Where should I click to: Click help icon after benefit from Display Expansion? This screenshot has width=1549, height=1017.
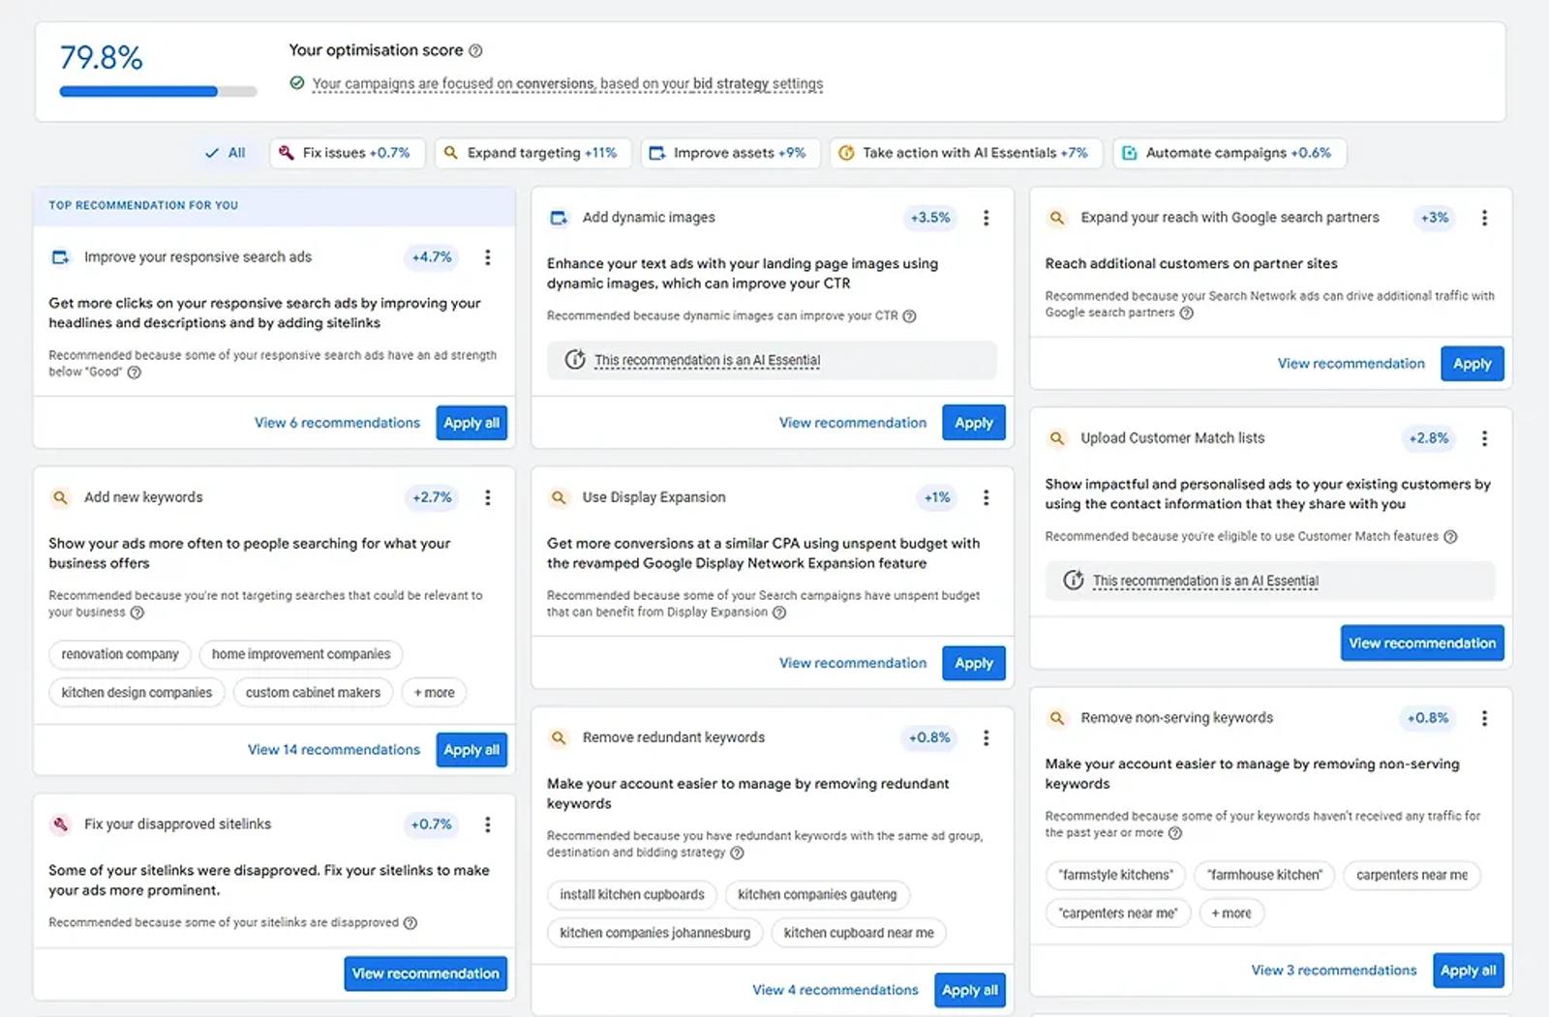point(779,613)
